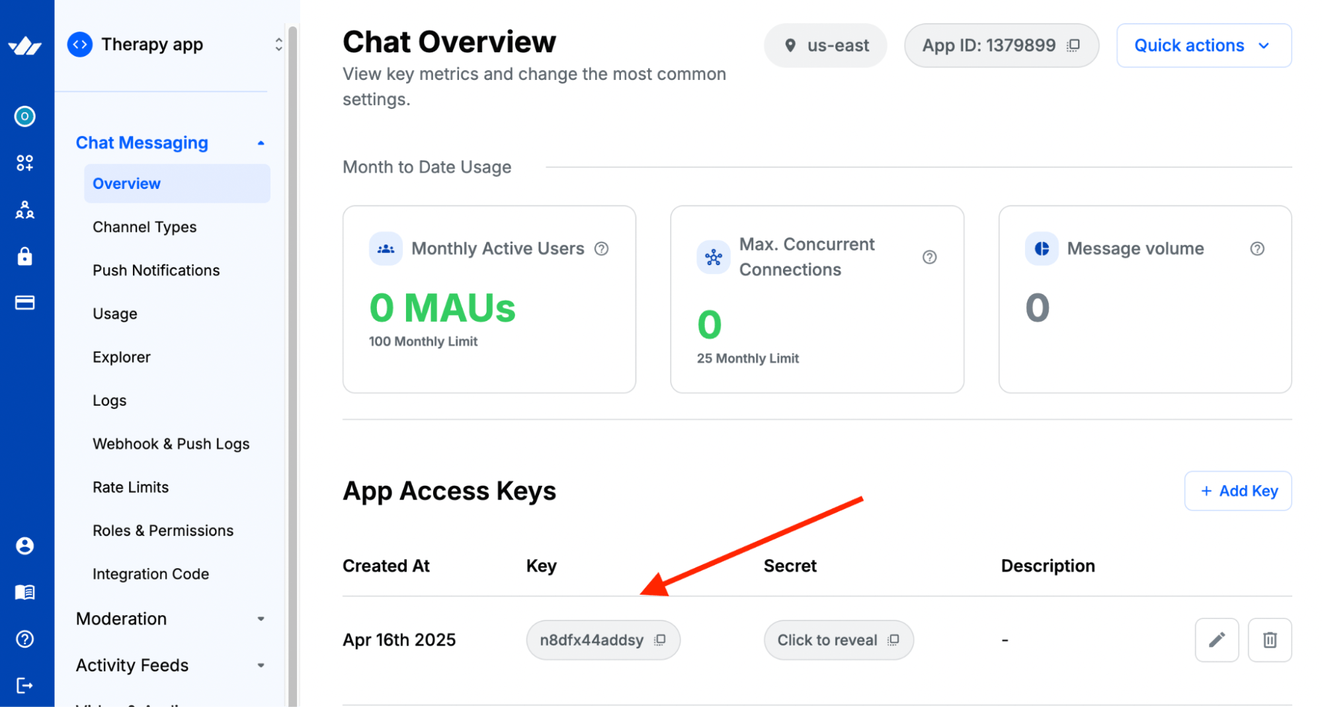The height and width of the screenshot is (707, 1322).
Task: Open the user account icon
Action: coord(25,546)
